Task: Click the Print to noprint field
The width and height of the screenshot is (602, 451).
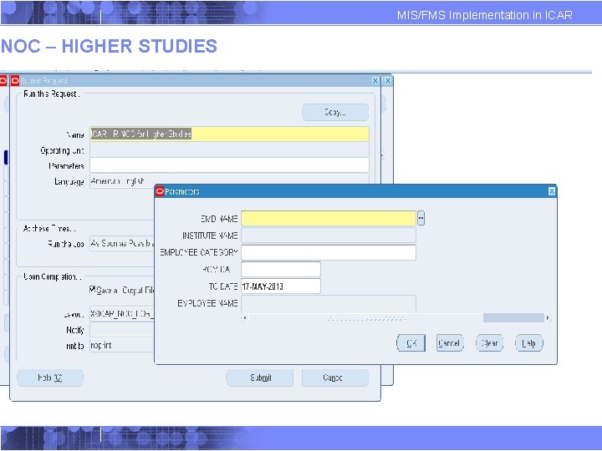Action: (x=122, y=345)
